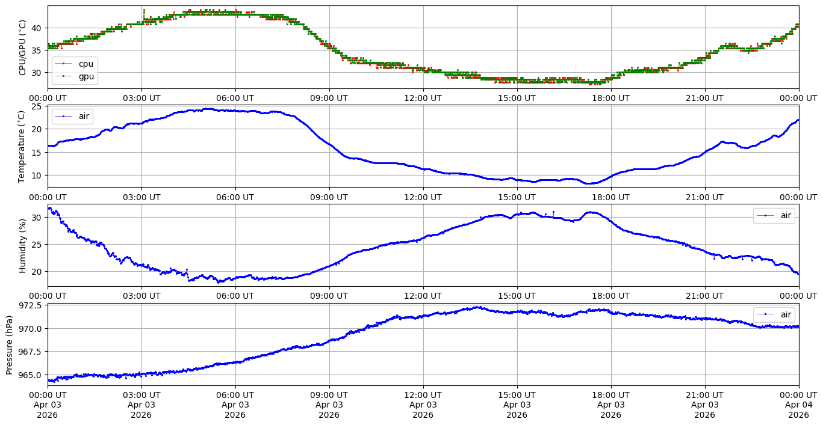Select the air legend in Pressure chart
The width and height of the screenshot is (823, 425).
click(774, 314)
